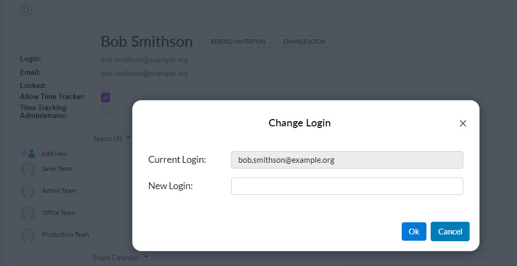
Task: Expand the Share Calendar section arrow
Action: click(146, 256)
